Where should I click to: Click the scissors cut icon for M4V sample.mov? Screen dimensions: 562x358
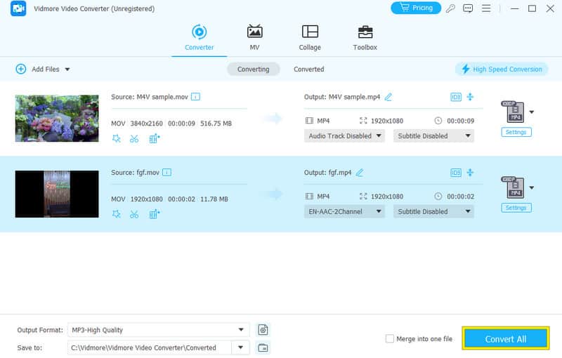point(134,138)
